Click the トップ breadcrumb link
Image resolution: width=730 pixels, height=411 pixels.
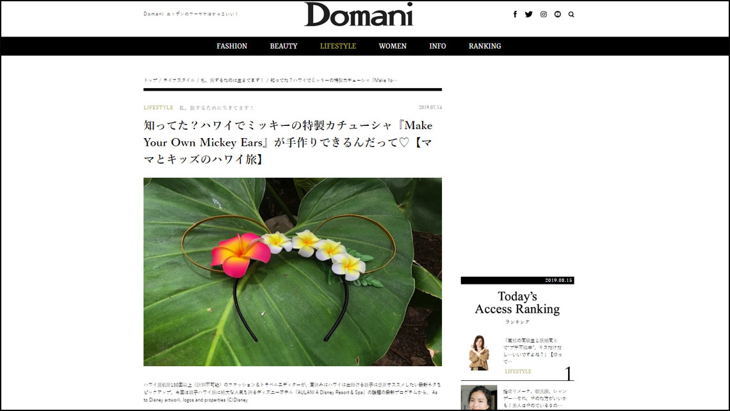tap(150, 81)
